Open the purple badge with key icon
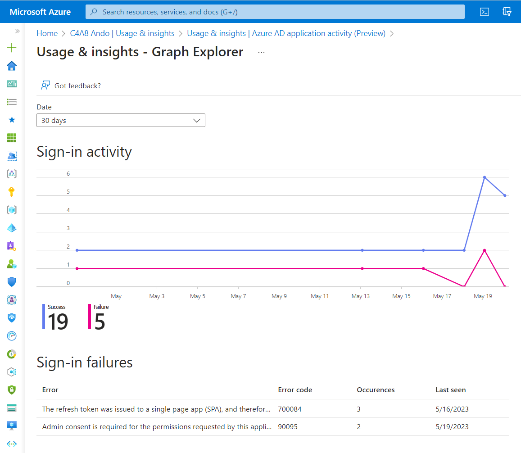This screenshot has width=521, height=453. coord(12,245)
